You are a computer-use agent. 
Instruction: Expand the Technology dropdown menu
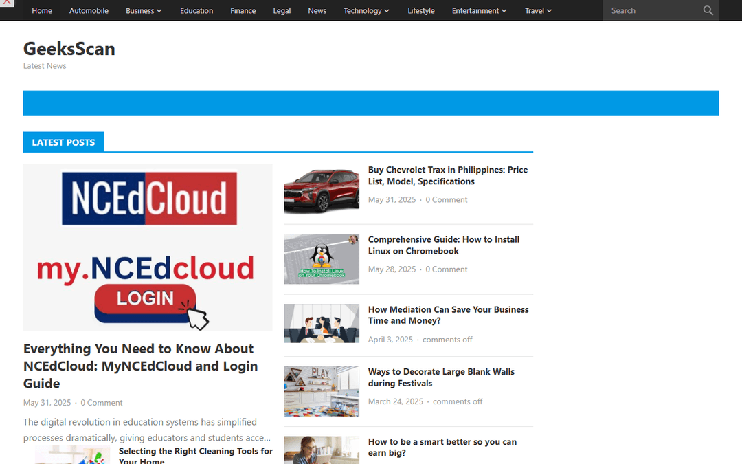click(366, 10)
